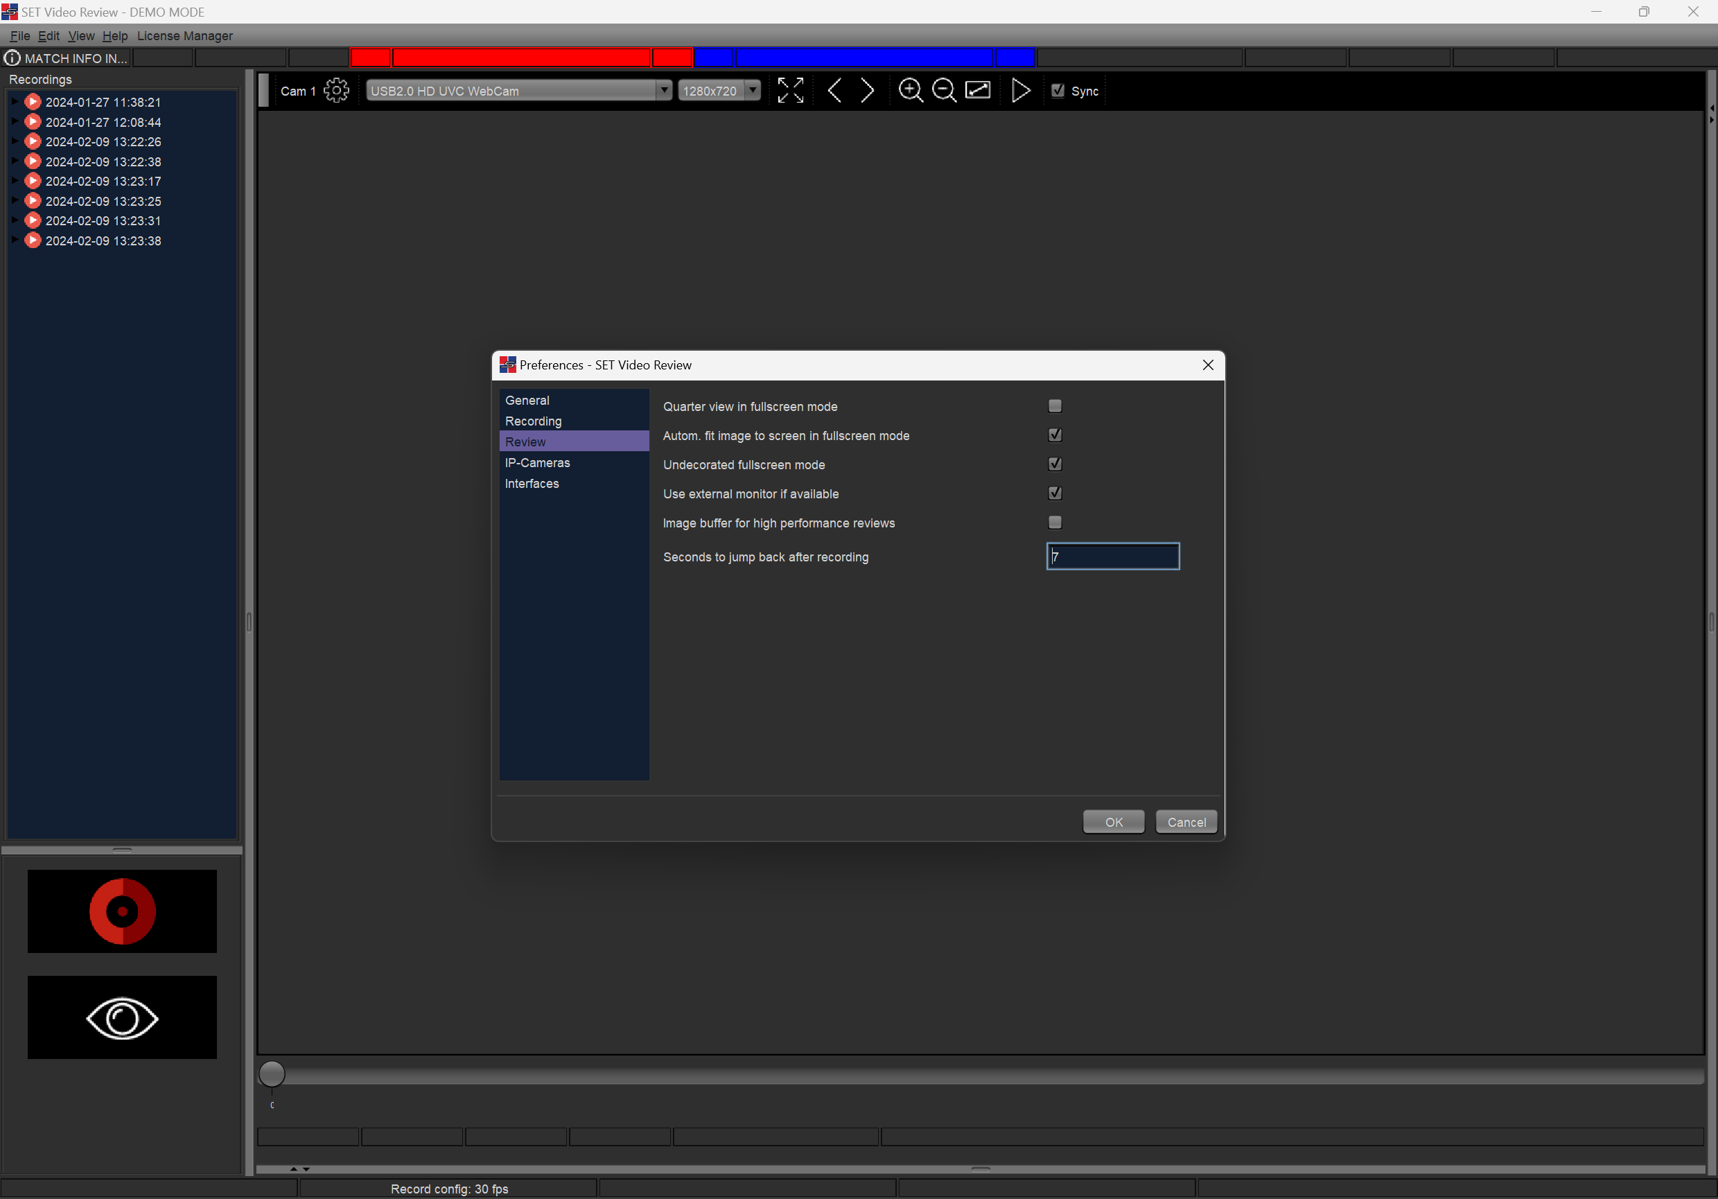Open the 1280x720 resolution dropdown
The width and height of the screenshot is (1718, 1199).
point(753,91)
